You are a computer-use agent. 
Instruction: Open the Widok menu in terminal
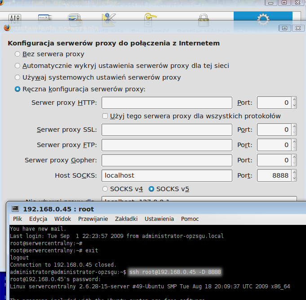click(x=62, y=219)
